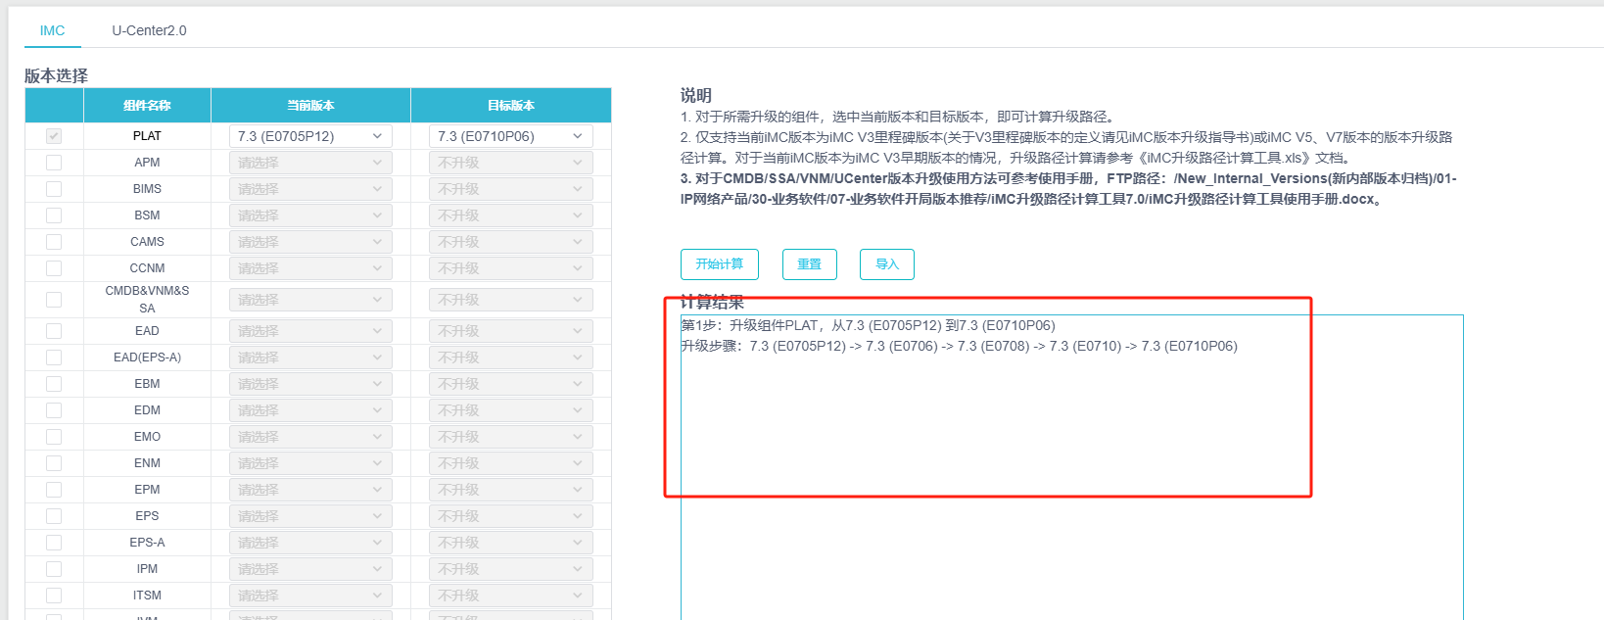Viewport: 1604px width, 620px height.
Task: Check the BIMS component checkbox
Action: pos(54,189)
